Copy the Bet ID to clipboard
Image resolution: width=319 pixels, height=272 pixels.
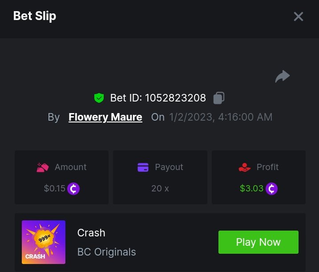click(218, 98)
